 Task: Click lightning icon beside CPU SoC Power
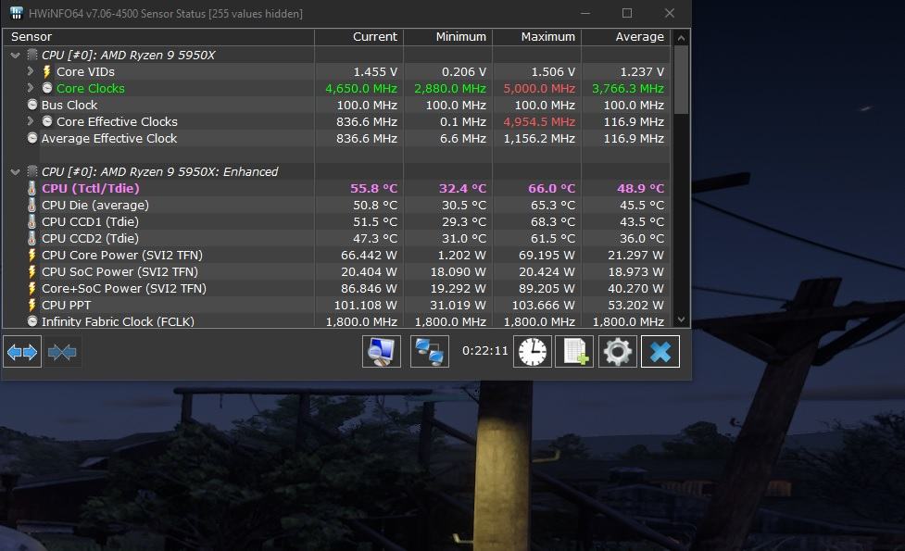pyautogui.click(x=32, y=271)
